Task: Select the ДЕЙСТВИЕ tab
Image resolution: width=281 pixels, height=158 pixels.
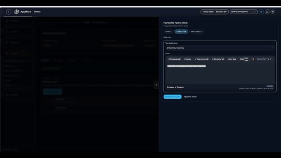Action: click(x=181, y=32)
